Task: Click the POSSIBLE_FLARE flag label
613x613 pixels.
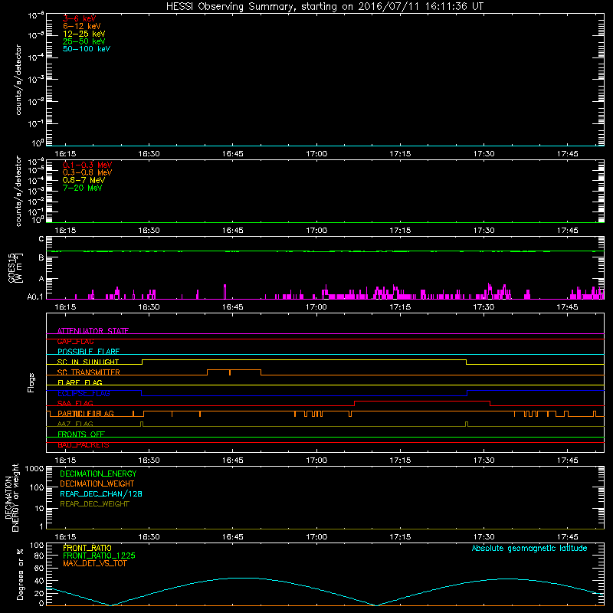Action: pos(88,352)
